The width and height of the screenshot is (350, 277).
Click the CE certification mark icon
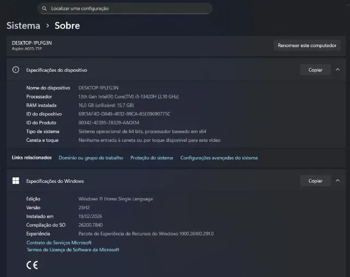tap(32, 266)
